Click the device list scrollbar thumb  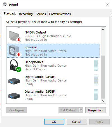point(103,77)
